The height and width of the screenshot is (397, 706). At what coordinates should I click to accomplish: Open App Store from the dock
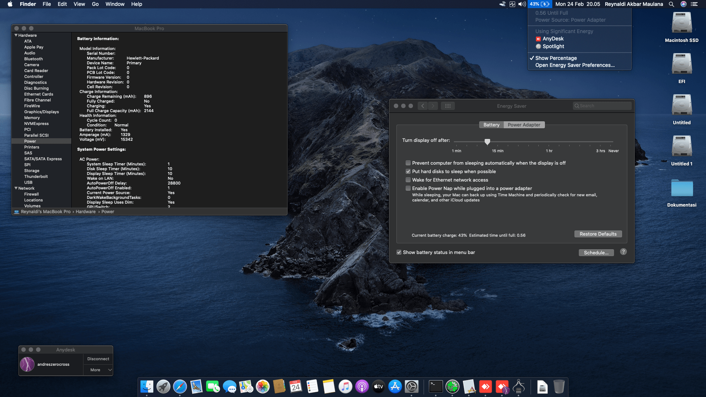pos(395,387)
